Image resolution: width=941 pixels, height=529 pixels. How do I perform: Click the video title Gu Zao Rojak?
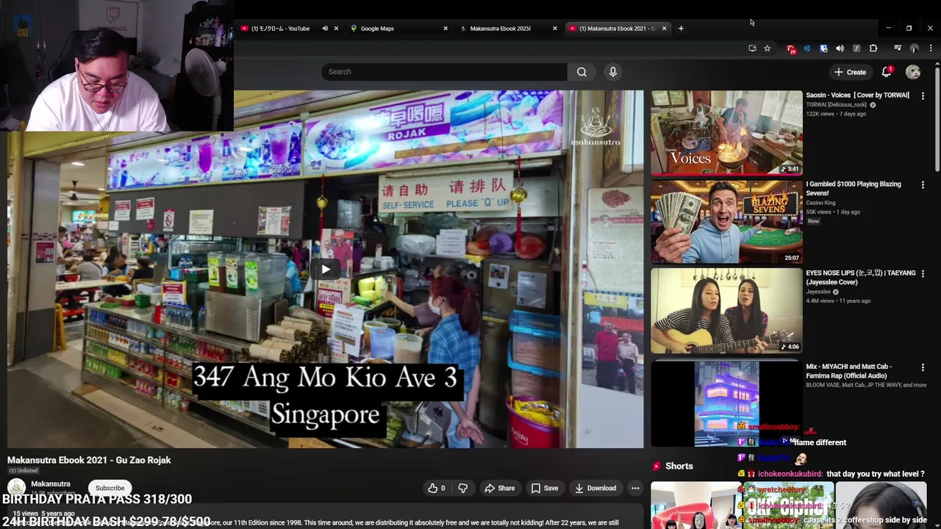coord(89,460)
